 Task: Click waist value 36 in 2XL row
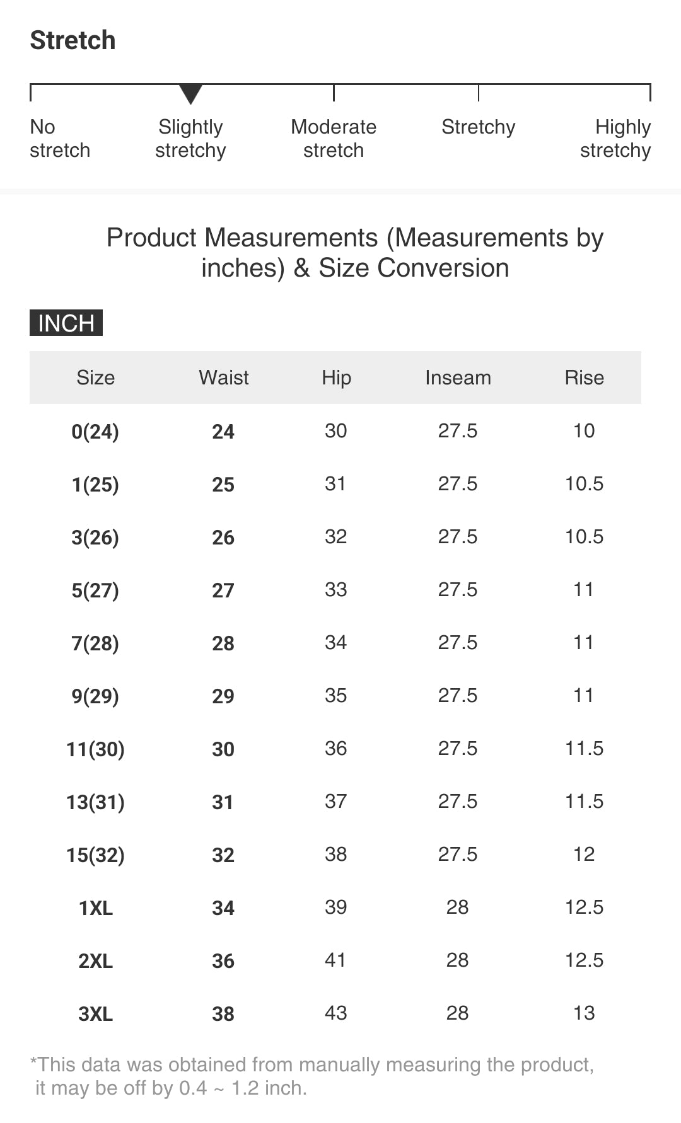pyautogui.click(x=223, y=961)
